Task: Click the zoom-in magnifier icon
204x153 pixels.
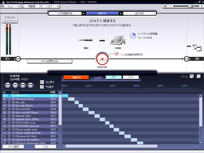Action: click(x=192, y=76)
